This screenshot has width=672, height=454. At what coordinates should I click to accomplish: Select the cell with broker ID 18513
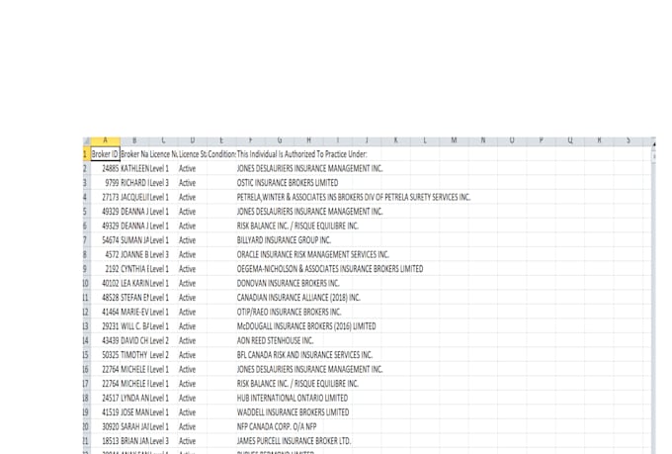point(106,441)
